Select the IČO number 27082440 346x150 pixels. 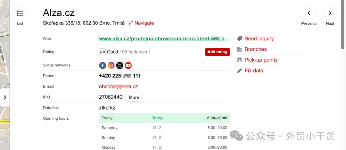point(111,97)
